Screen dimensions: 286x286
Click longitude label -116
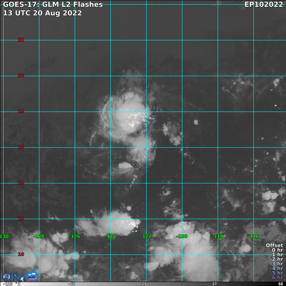[253, 236]
